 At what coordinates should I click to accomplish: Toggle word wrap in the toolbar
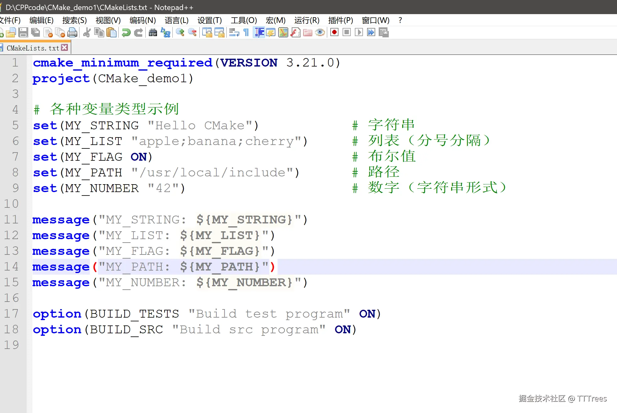click(234, 32)
